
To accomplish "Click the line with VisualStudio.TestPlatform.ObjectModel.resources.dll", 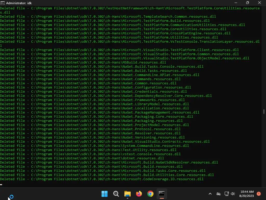I will [x=124, y=58].
